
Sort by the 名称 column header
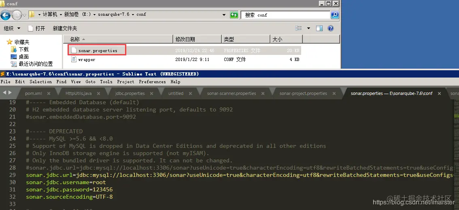118,39
